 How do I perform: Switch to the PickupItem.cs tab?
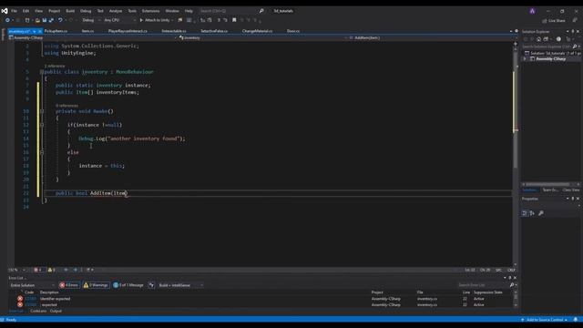click(x=56, y=31)
